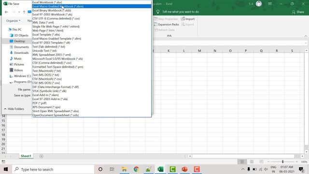This screenshot has height=174, width=309.
Task: Choose Formatted Text (Space delimited) (*.prn)
Action: click(x=92, y=67)
